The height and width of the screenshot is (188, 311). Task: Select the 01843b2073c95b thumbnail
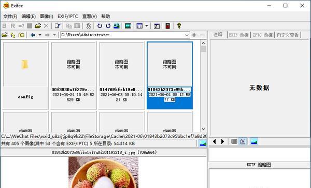click(x=169, y=75)
